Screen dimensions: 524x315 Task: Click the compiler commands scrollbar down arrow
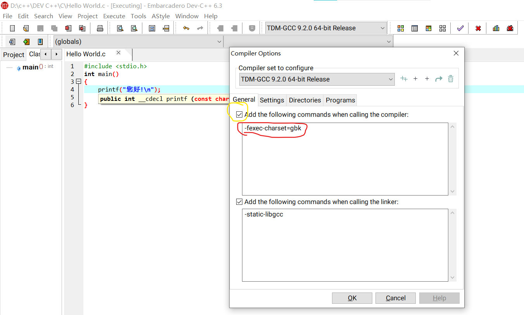pos(452,191)
